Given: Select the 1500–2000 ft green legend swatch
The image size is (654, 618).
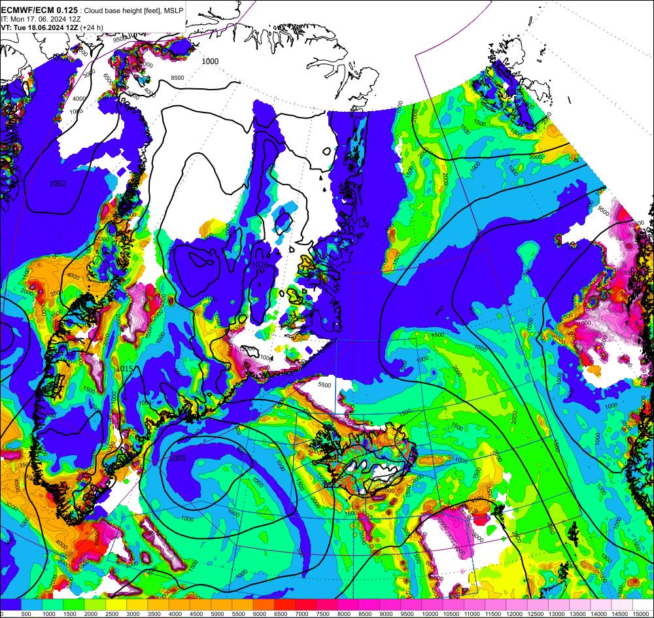Looking at the screenshot, I should [74, 605].
